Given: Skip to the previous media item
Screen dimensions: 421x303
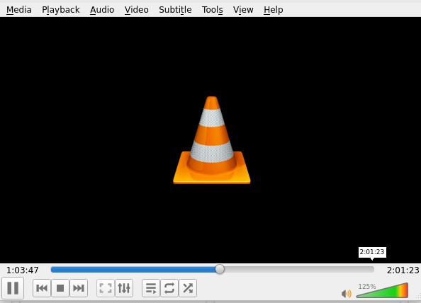Looking at the screenshot, I should click(42, 288).
